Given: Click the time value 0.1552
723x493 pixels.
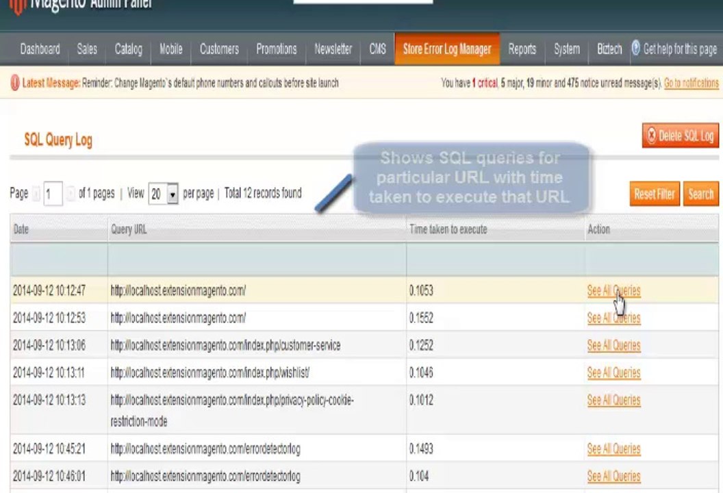Looking at the screenshot, I should 421,318.
